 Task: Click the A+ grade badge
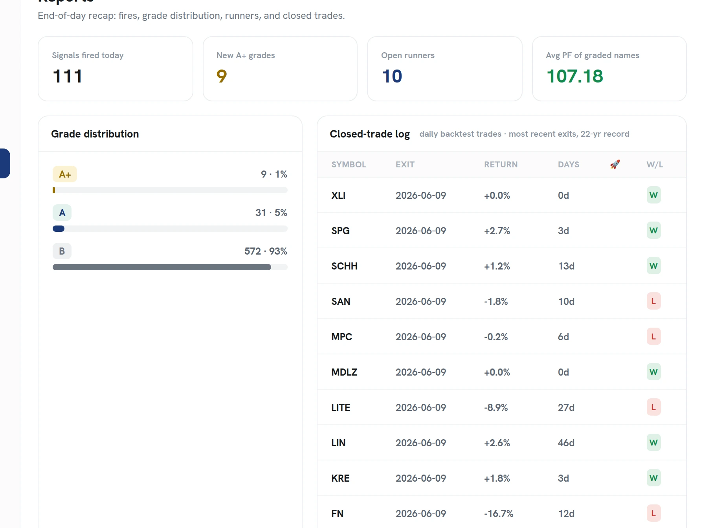coord(65,174)
